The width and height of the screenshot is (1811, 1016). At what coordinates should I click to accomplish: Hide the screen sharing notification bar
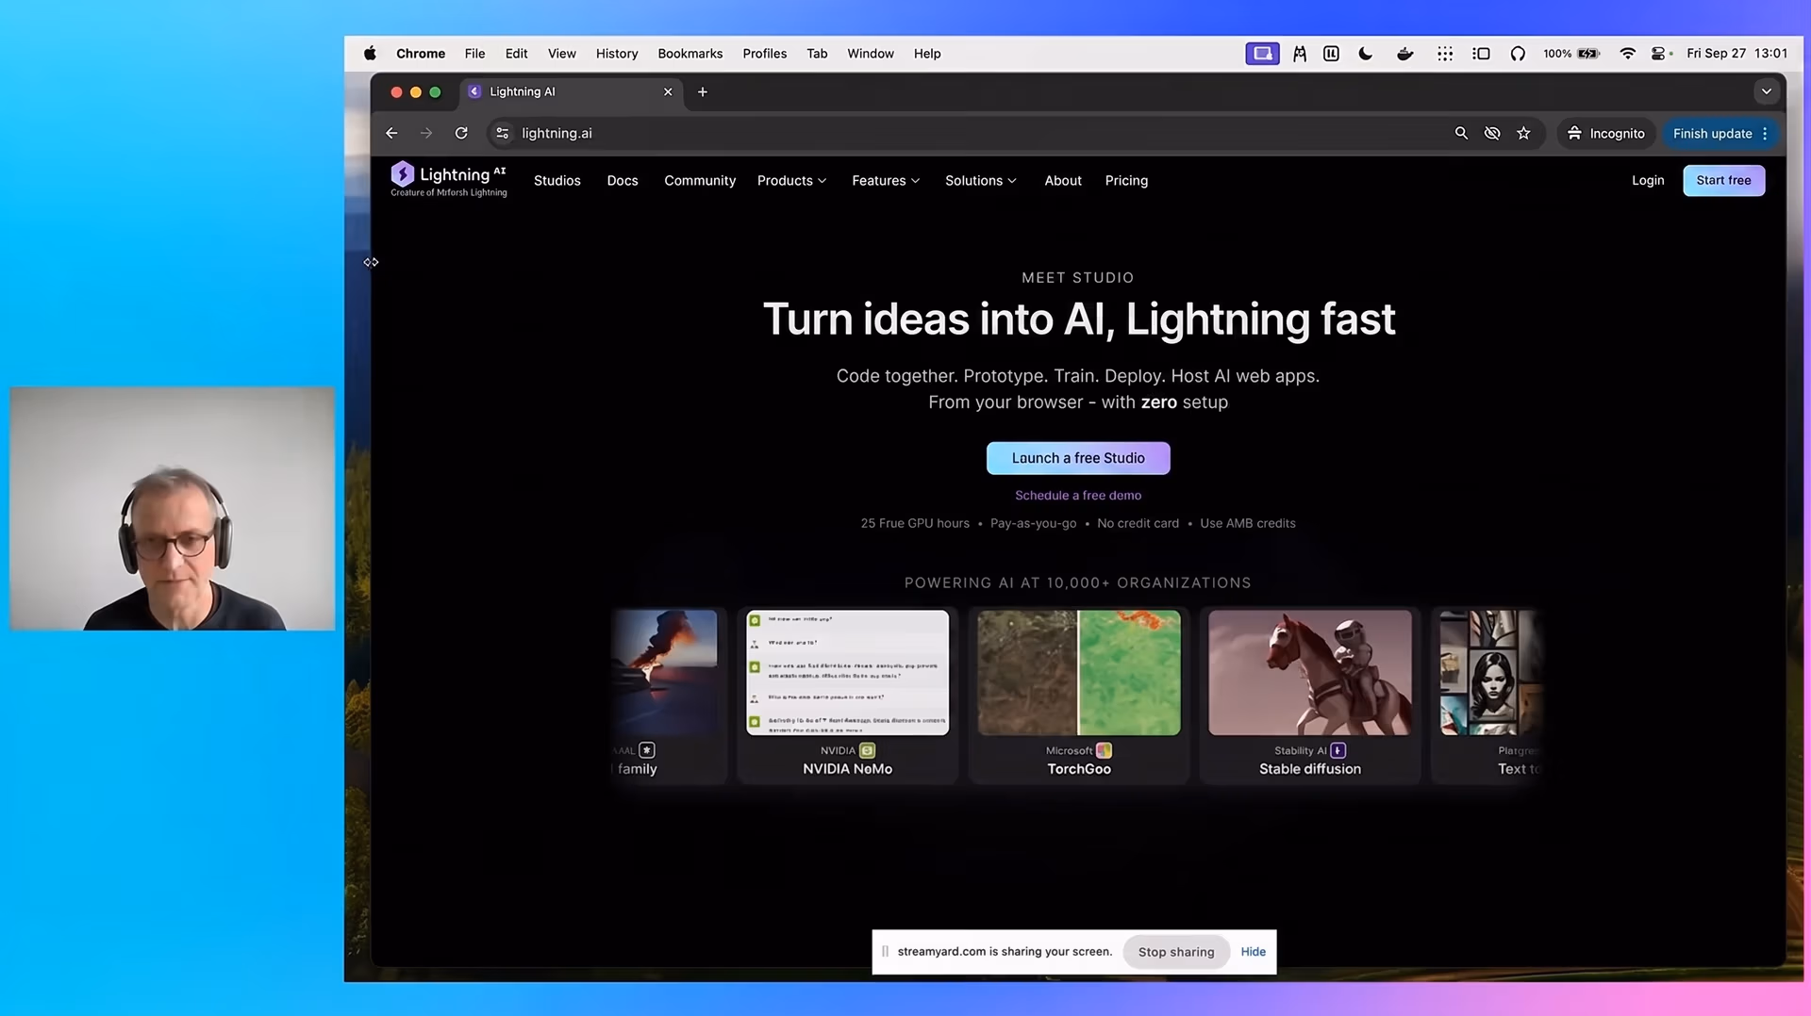tap(1253, 952)
